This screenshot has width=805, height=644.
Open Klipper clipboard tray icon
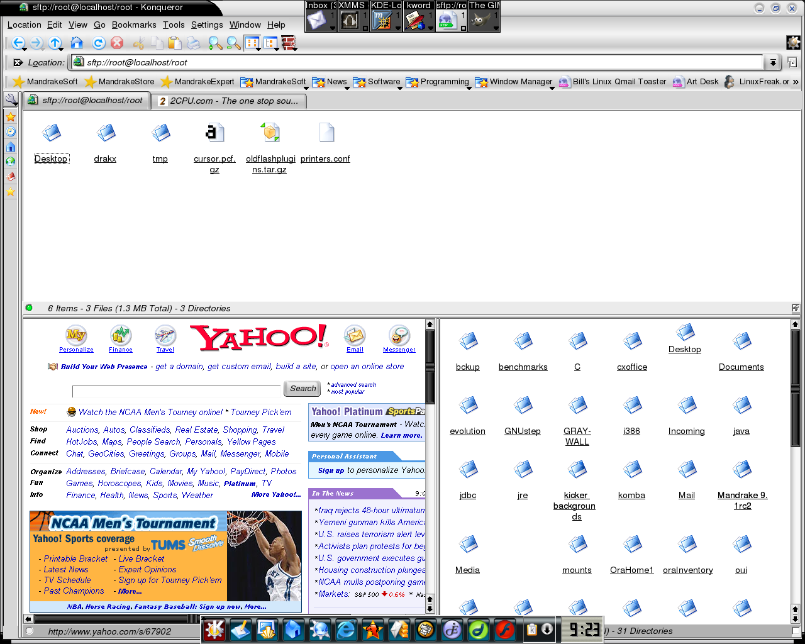532,629
